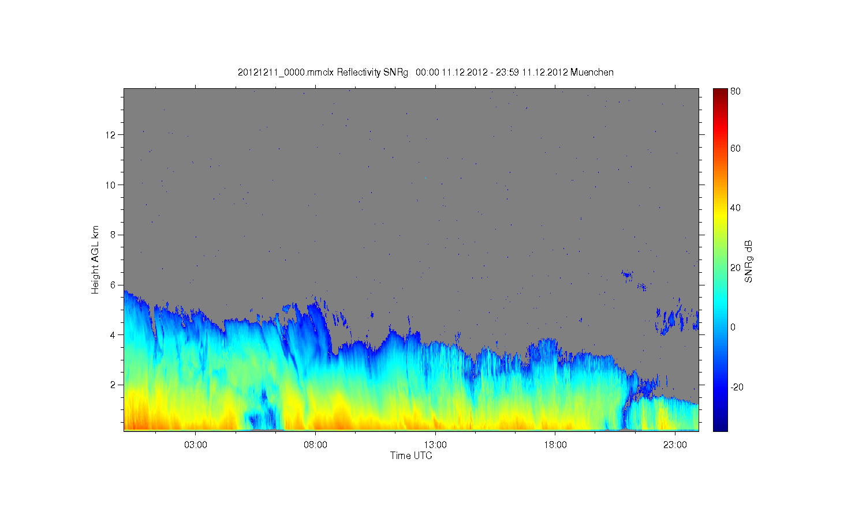
Task: Click the colorbar value 20 above zero
Action: (x=736, y=268)
